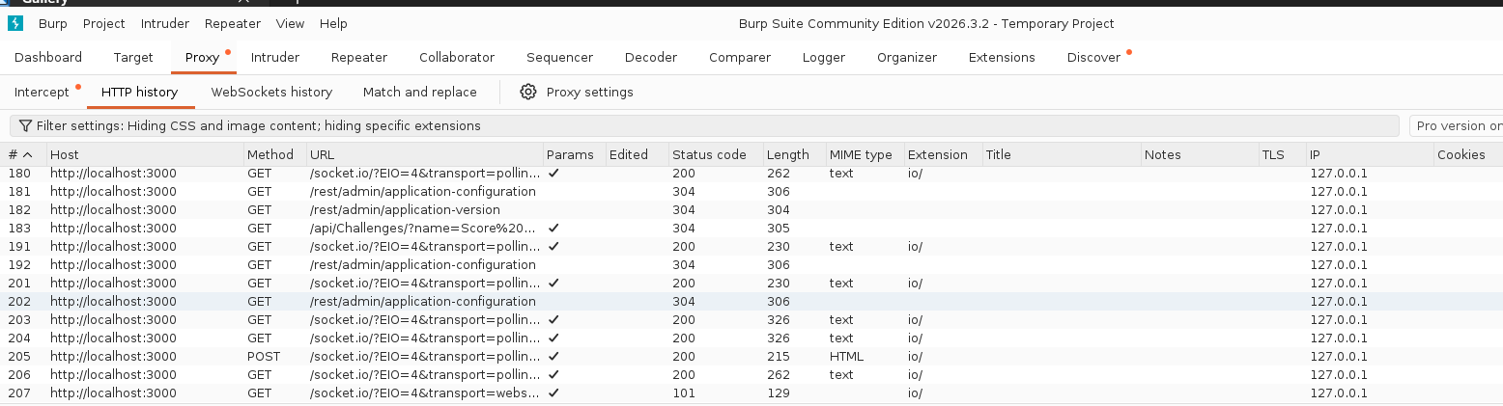Switch to the Intercept sub-tab
1503x406 pixels.
[x=42, y=92]
